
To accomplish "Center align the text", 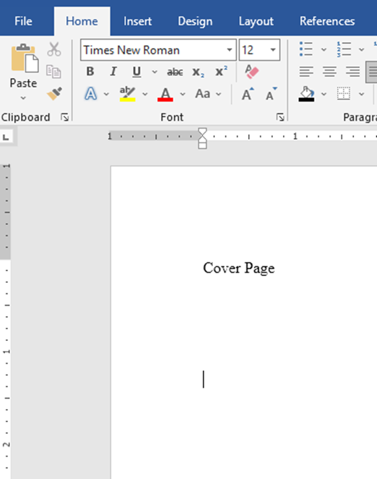I will 329,72.
